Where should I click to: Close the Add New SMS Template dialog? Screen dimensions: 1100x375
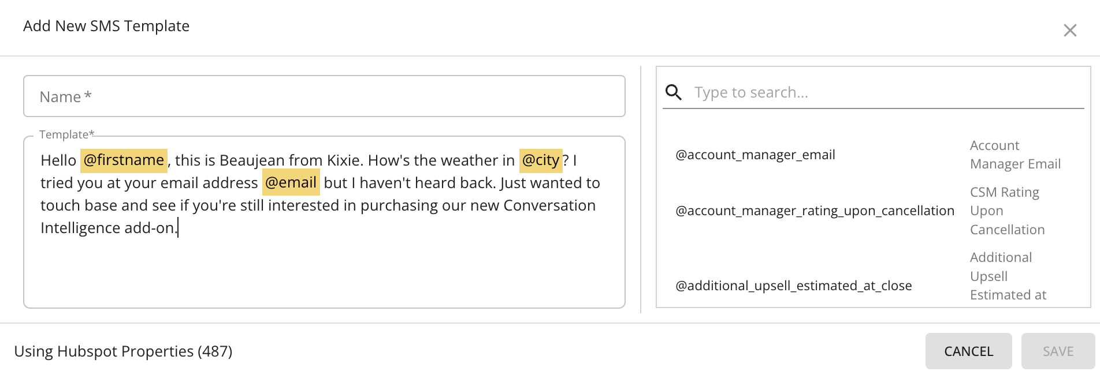1070,30
